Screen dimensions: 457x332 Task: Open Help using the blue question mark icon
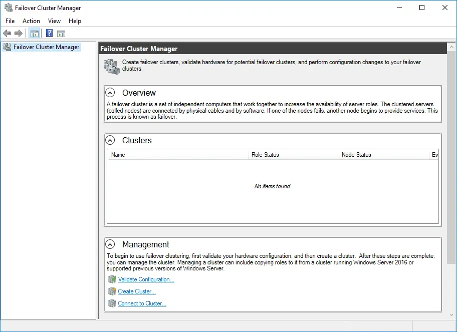(49, 33)
